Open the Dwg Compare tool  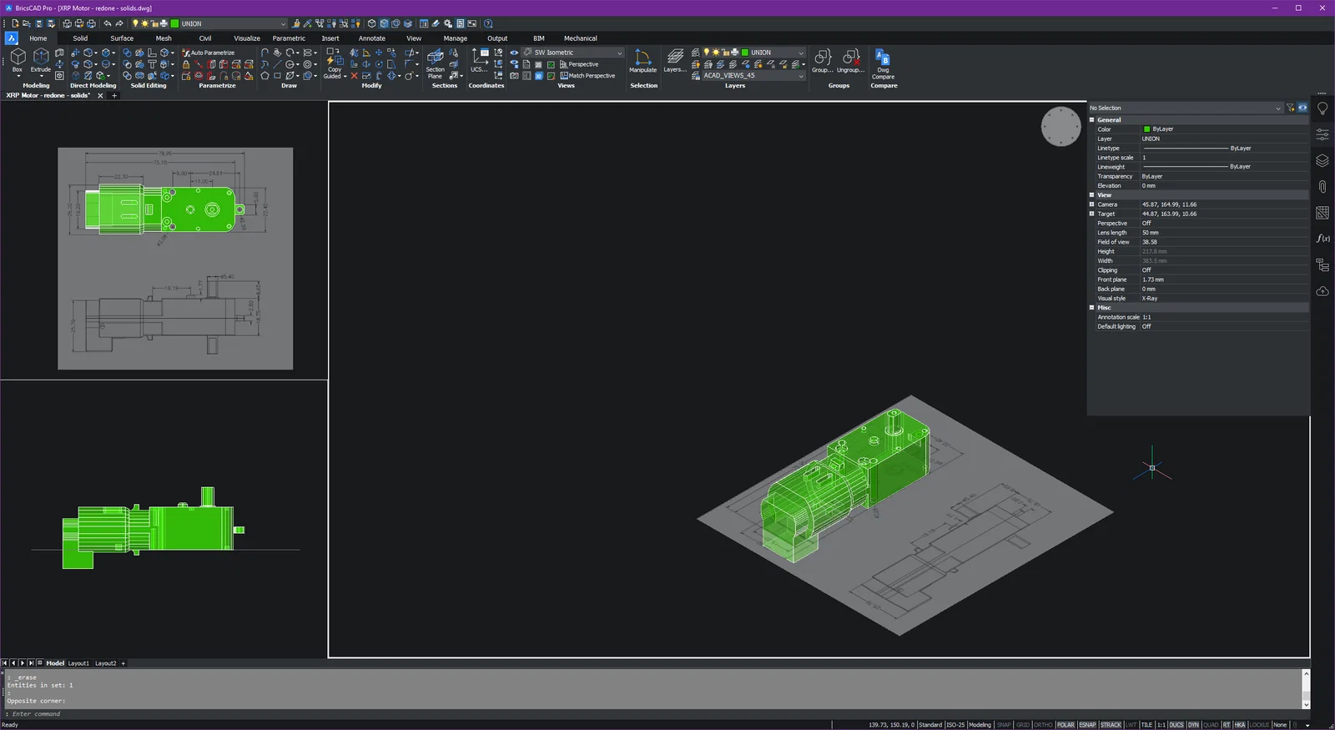coord(883,64)
